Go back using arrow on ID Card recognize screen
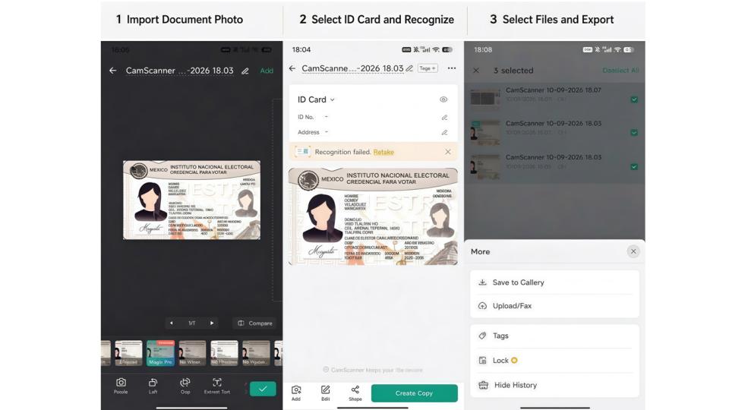 click(x=292, y=68)
